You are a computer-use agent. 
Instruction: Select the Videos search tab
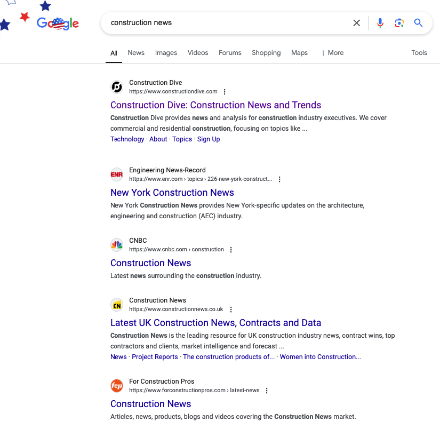click(198, 53)
